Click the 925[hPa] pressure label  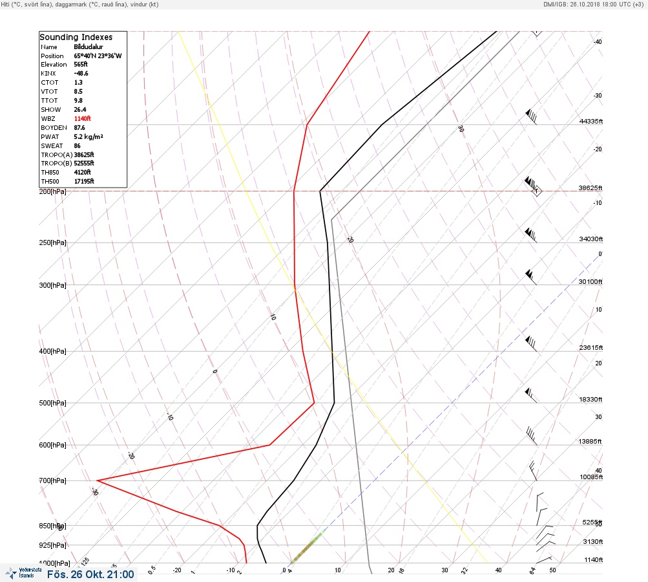[x=52, y=545]
